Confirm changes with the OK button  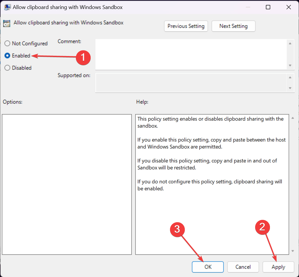pyautogui.click(x=207, y=267)
